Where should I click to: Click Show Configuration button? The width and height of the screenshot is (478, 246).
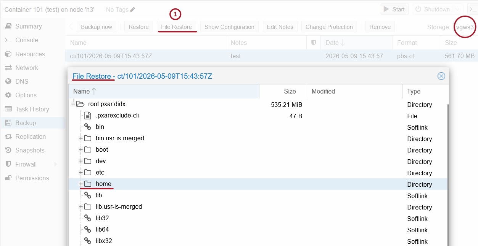[229, 27]
